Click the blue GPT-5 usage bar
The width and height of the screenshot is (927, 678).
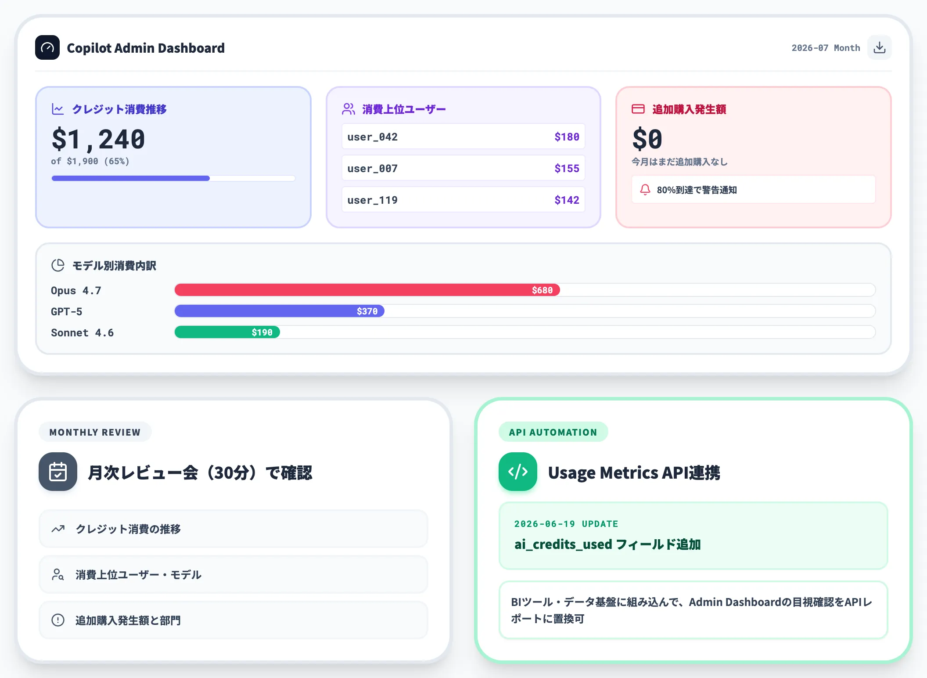coord(280,311)
